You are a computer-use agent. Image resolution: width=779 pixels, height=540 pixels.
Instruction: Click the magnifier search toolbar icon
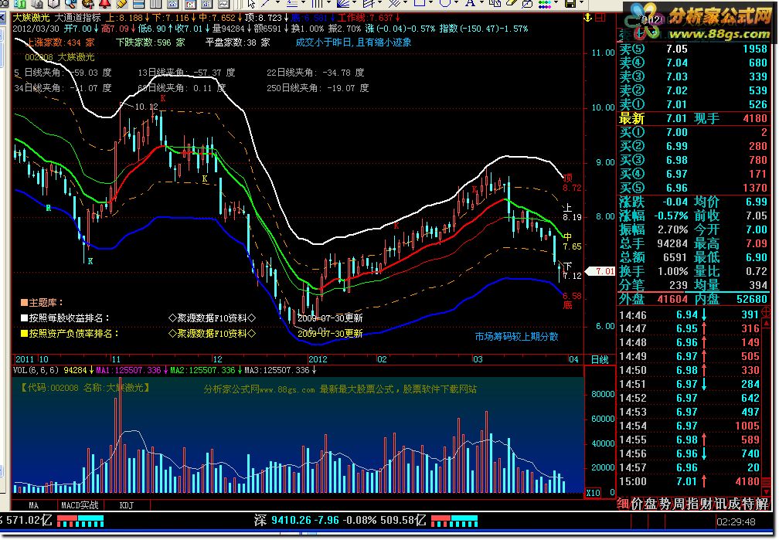click(71, 4)
